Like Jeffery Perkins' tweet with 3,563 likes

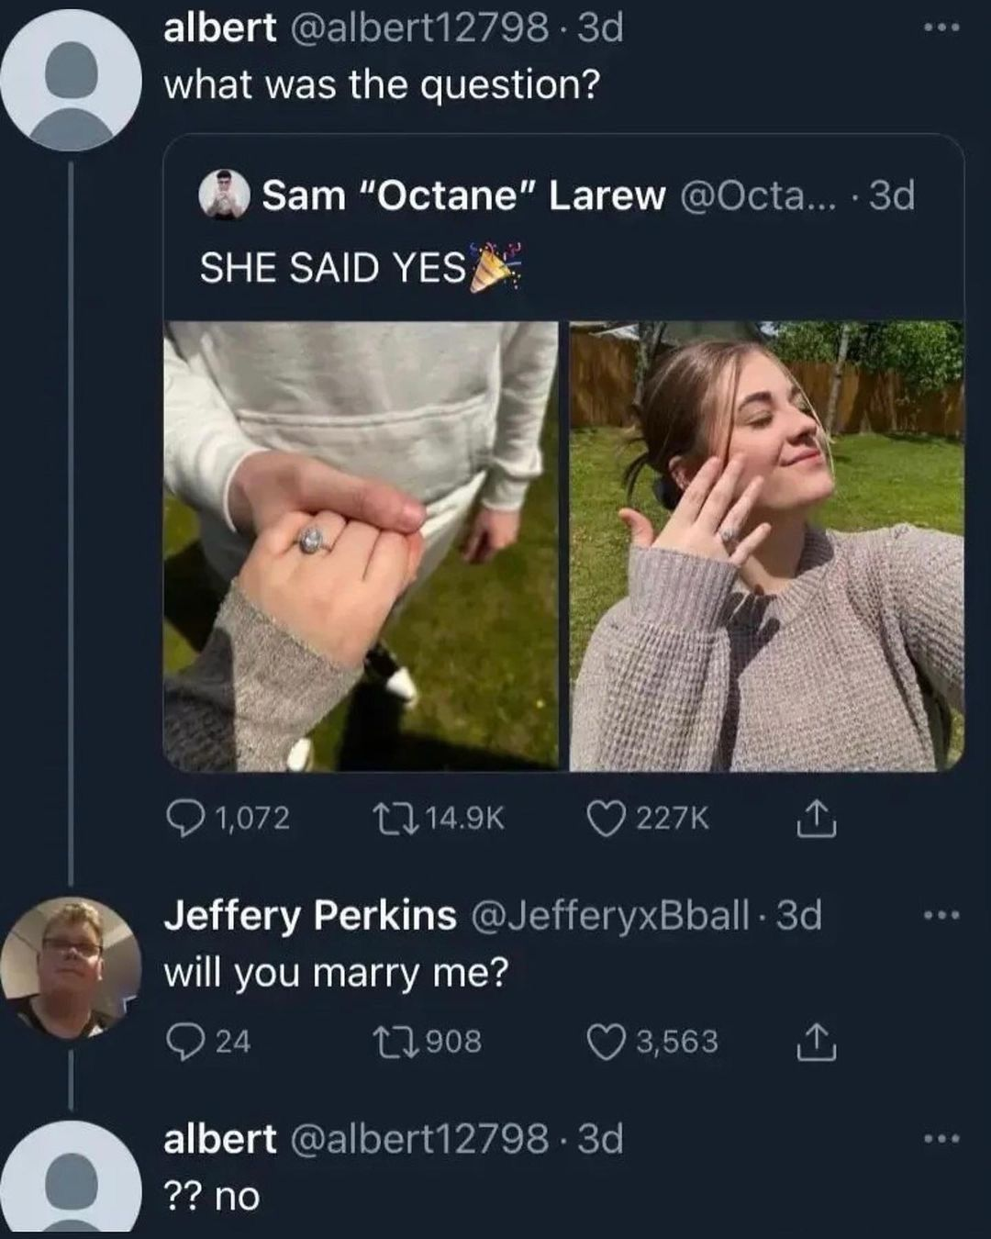(606, 1041)
